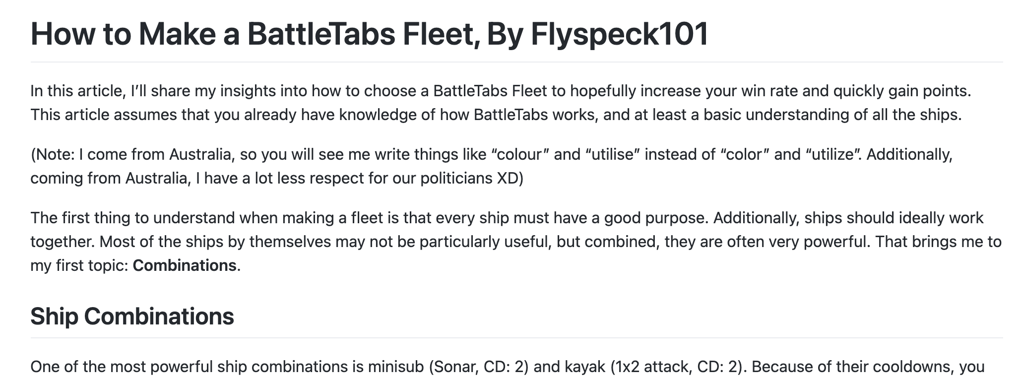1022x380 pixels.
Task: Click the word "kayak" in the last line
Action: (x=585, y=367)
